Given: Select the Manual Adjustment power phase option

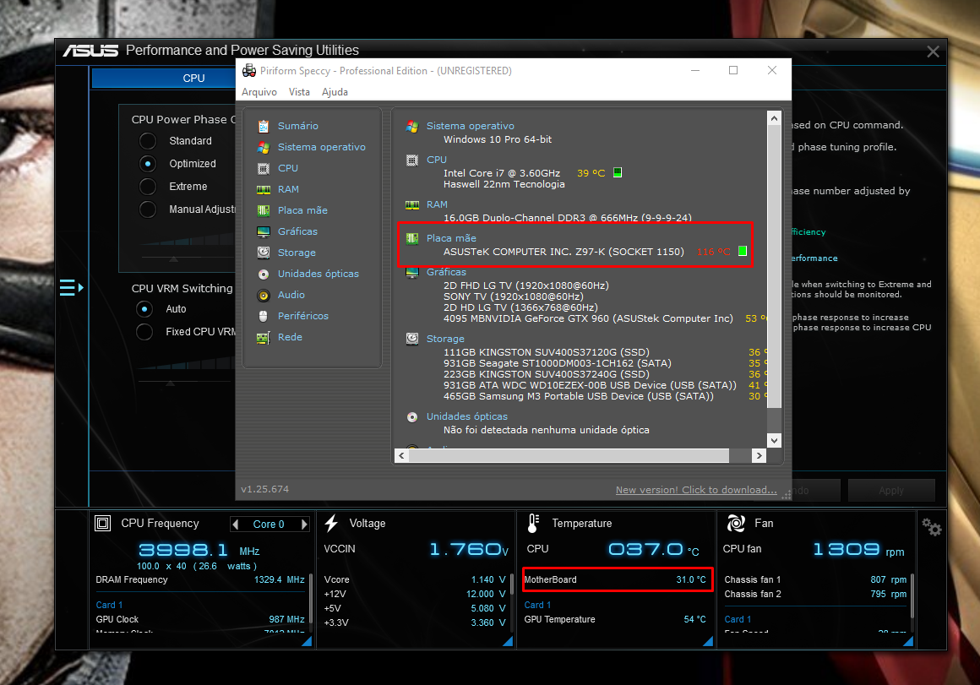Looking at the screenshot, I should click(148, 209).
